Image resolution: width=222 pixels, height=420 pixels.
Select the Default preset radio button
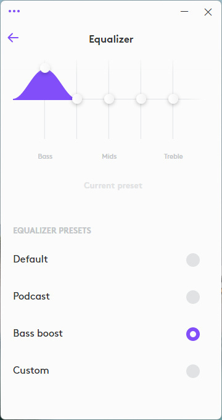click(x=193, y=260)
